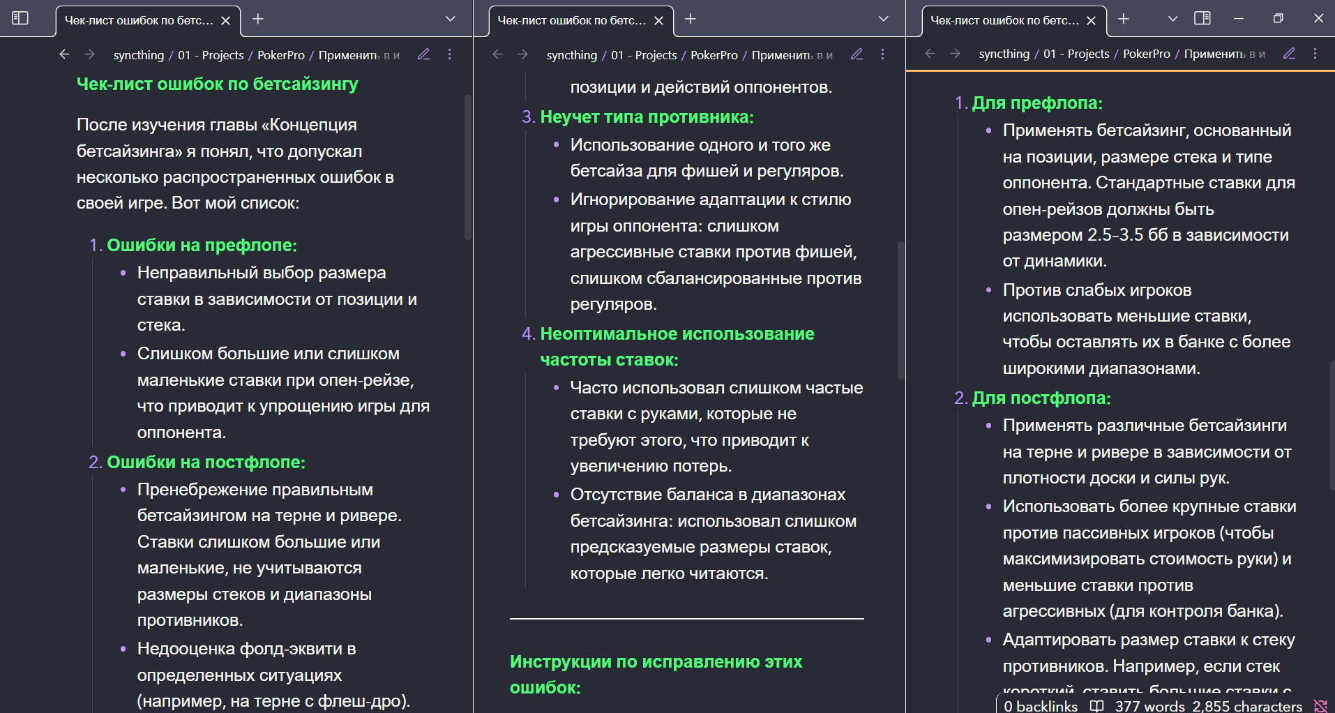
Task: Close the note tab in middle pane
Action: 659,21
